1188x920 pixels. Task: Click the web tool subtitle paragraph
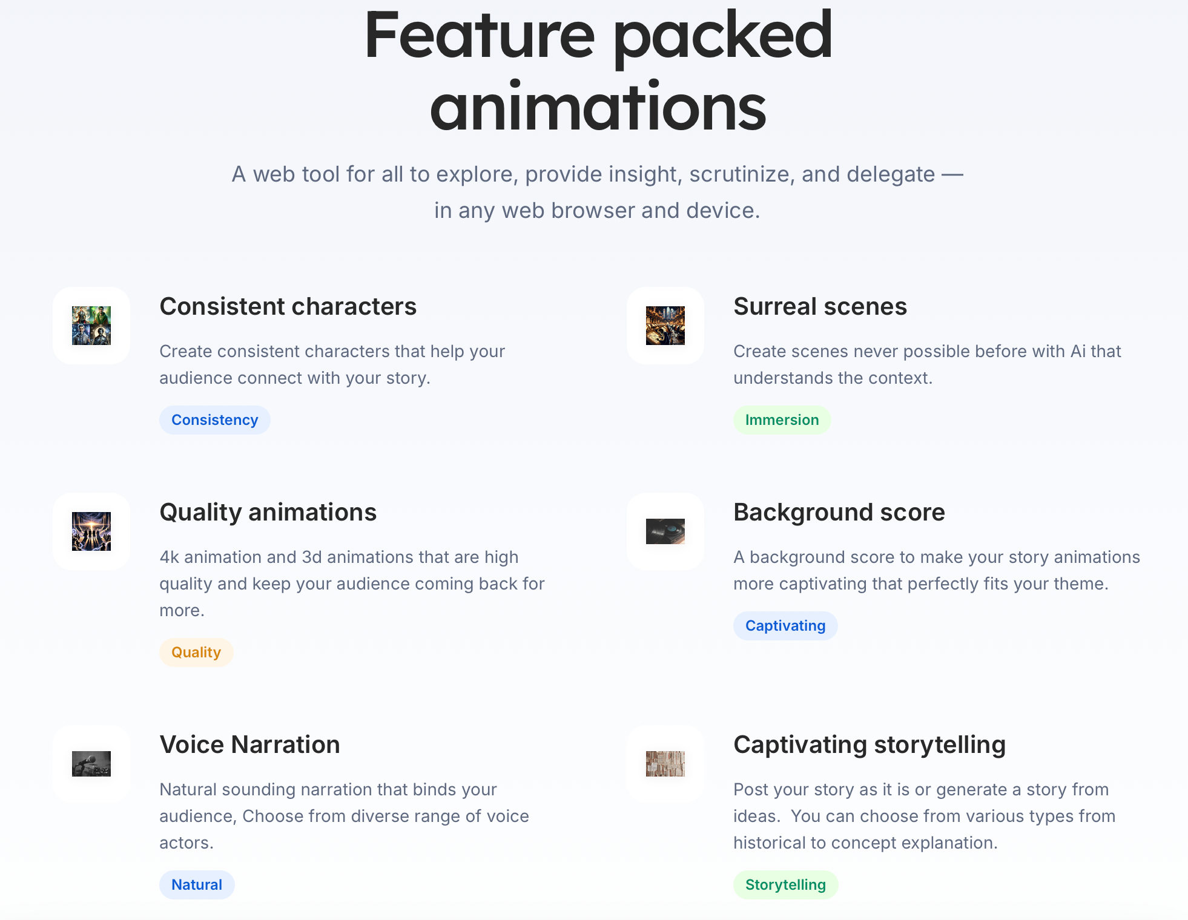coord(598,192)
